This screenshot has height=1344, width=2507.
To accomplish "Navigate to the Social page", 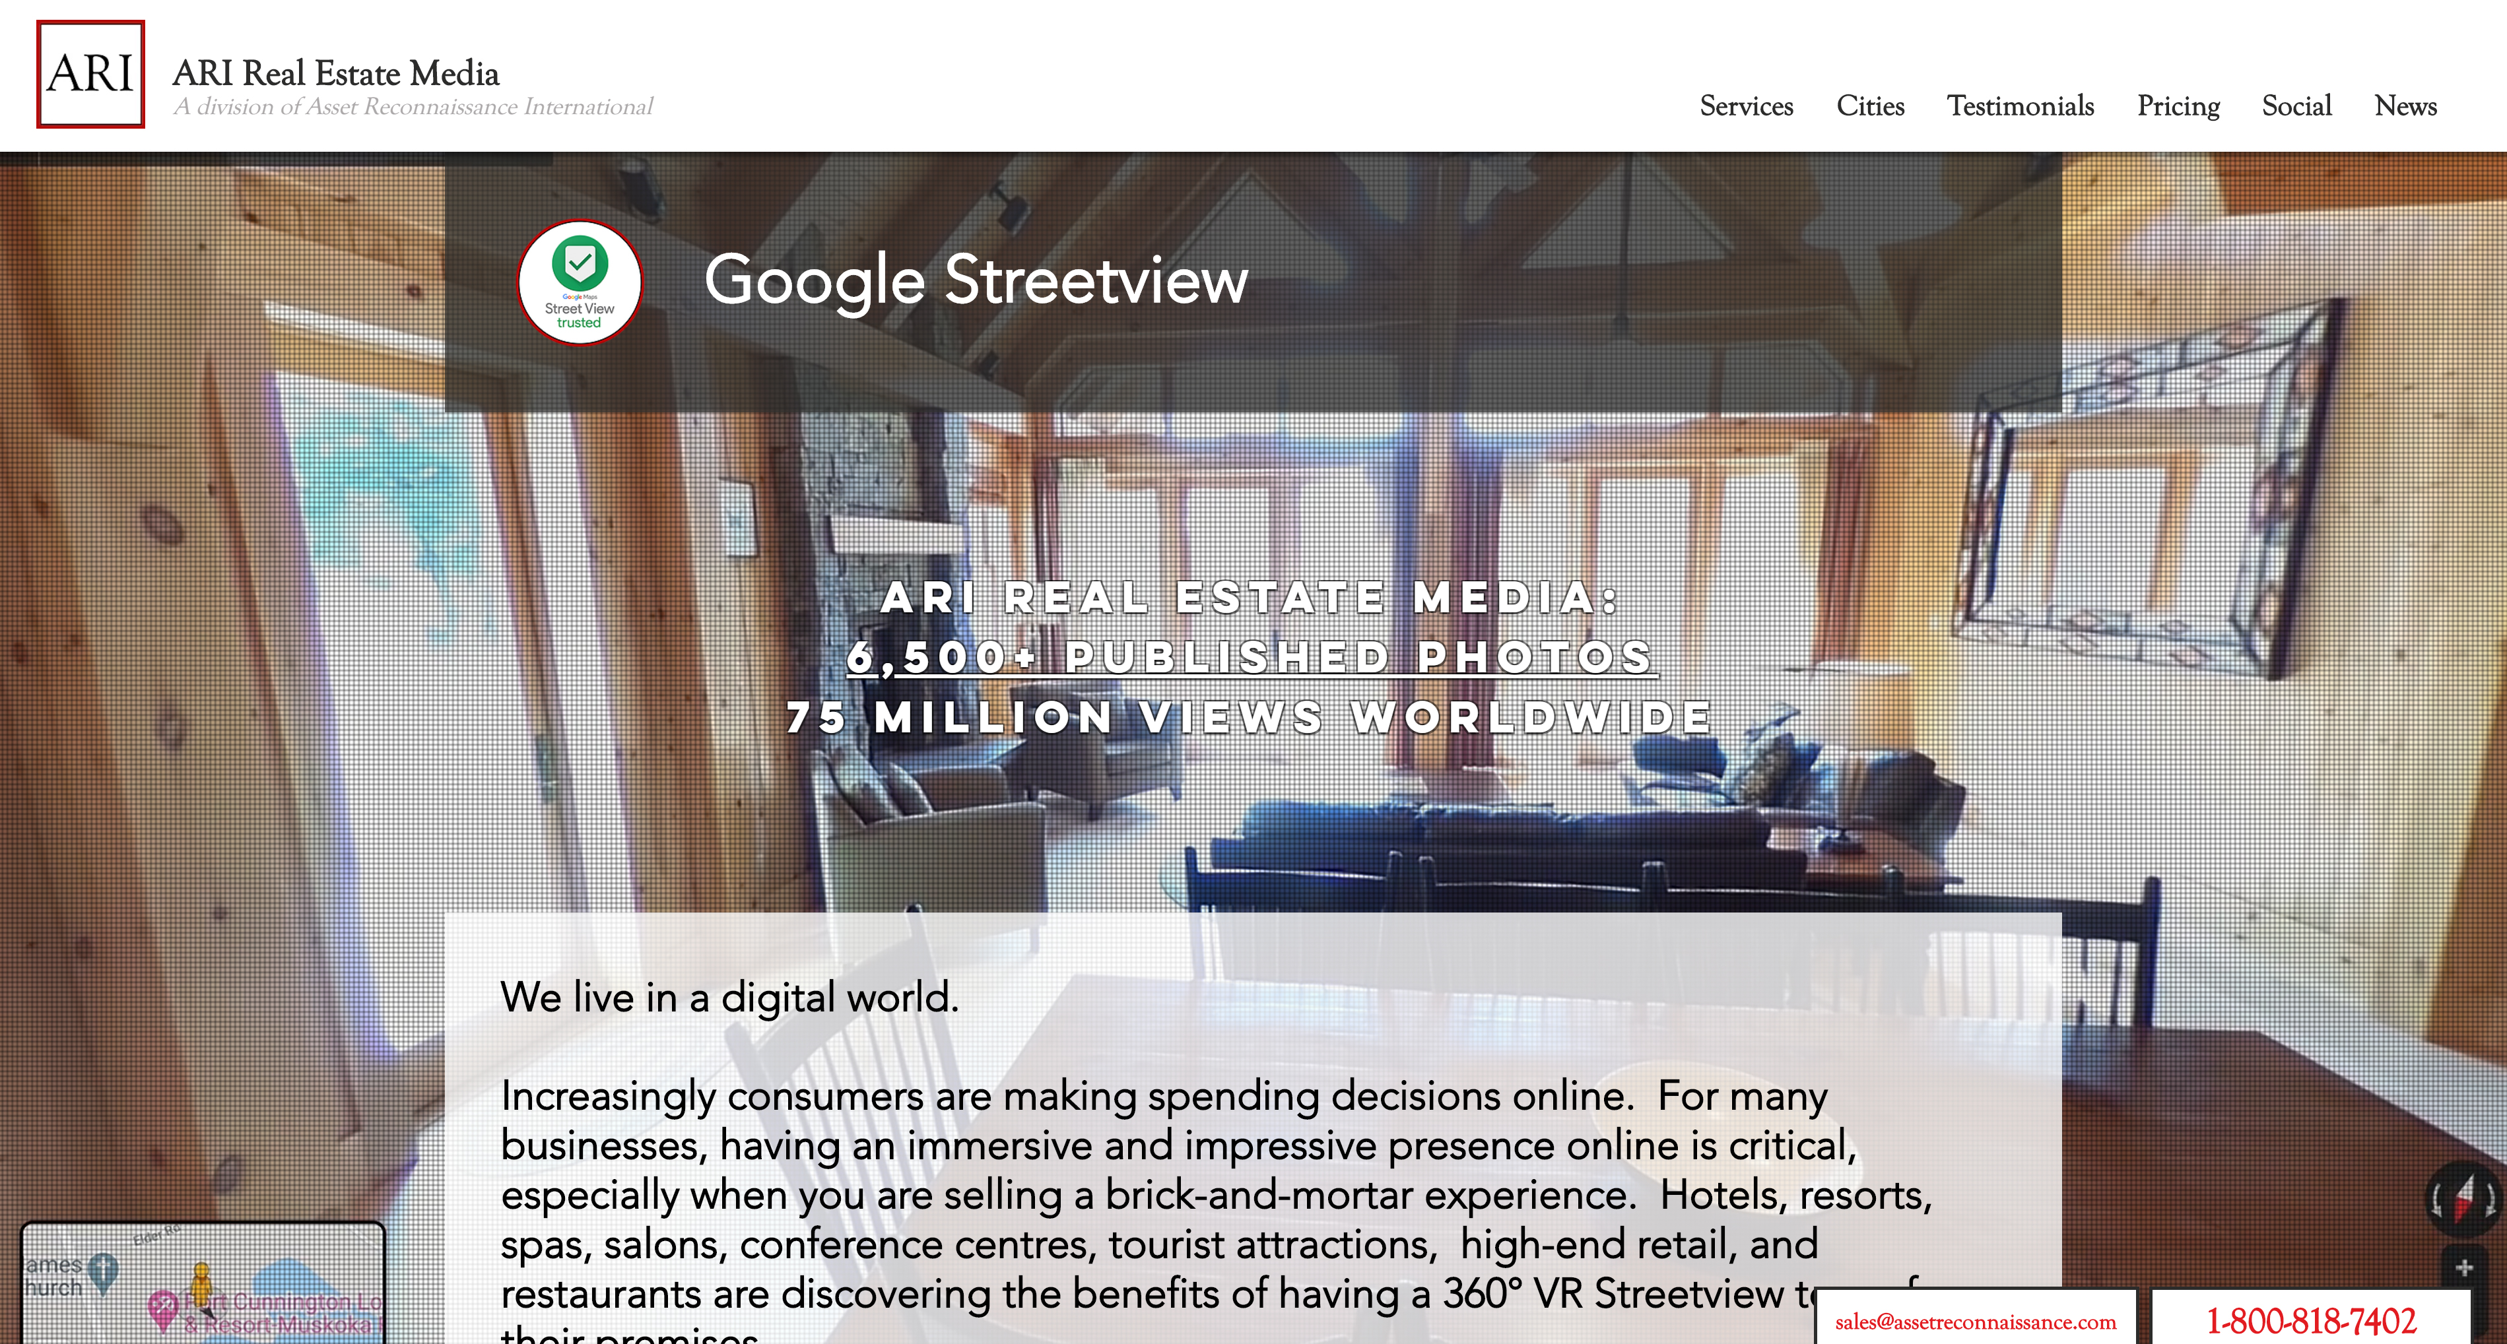I will pos(2296,106).
